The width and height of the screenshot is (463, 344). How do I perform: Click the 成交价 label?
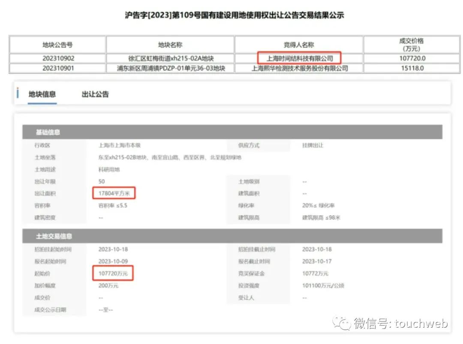(x=42, y=298)
